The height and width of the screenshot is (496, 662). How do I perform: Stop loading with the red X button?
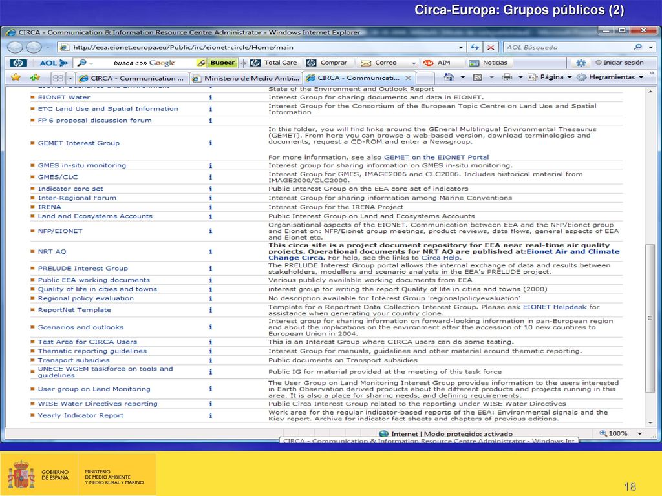[x=491, y=47]
